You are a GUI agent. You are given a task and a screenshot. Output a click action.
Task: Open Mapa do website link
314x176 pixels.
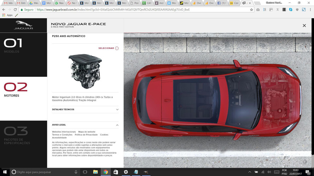(87, 132)
